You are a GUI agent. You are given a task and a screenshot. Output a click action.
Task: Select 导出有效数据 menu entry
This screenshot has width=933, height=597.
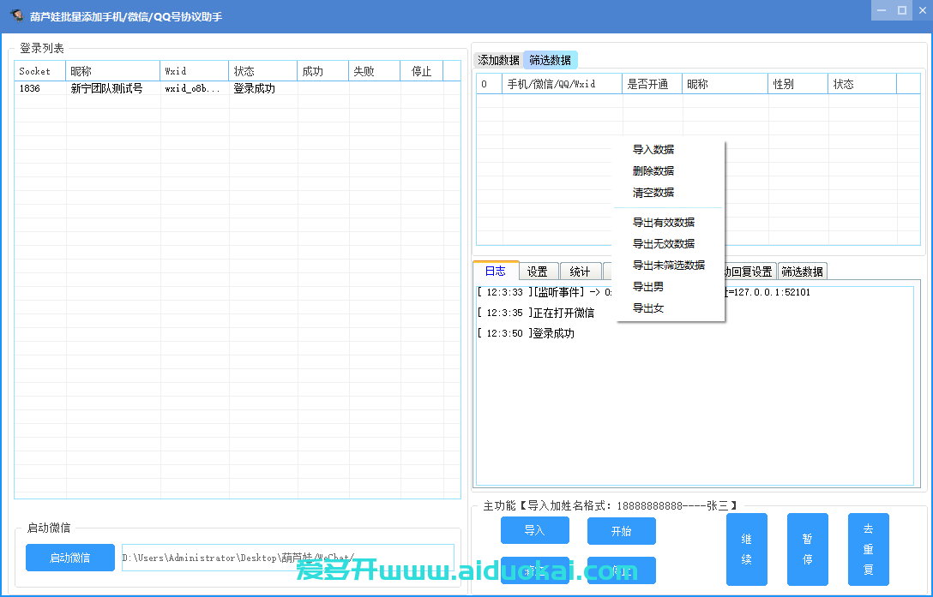(x=664, y=223)
